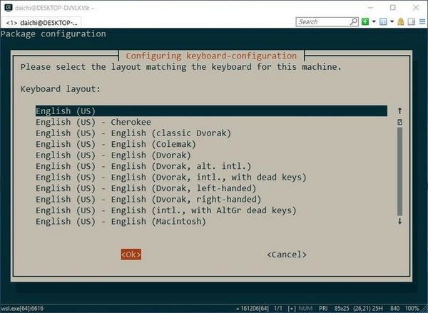Click the NUM indicator in status bar
Viewport: 428px width, 313px height.
305,309
